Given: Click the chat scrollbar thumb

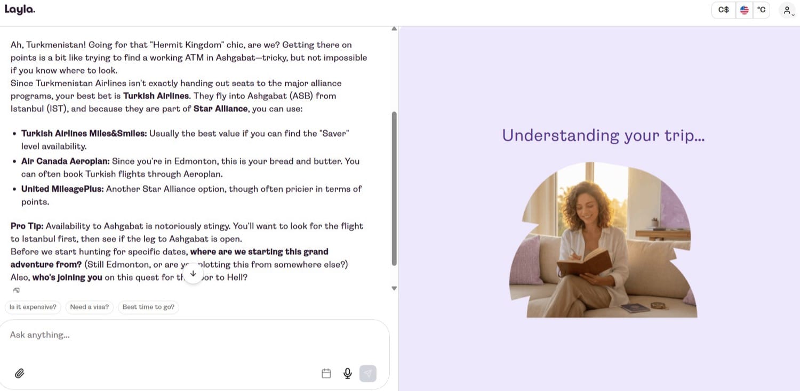Looking at the screenshot, I should click(x=394, y=188).
